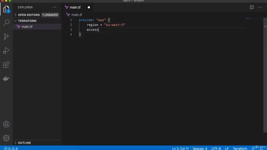Click the "aws" string on line 1
The width and height of the screenshot is (267, 150).
tap(101, 20)
